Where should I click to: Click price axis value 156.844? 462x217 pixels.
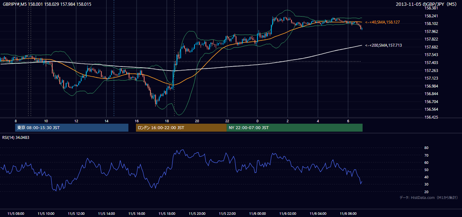431,94
